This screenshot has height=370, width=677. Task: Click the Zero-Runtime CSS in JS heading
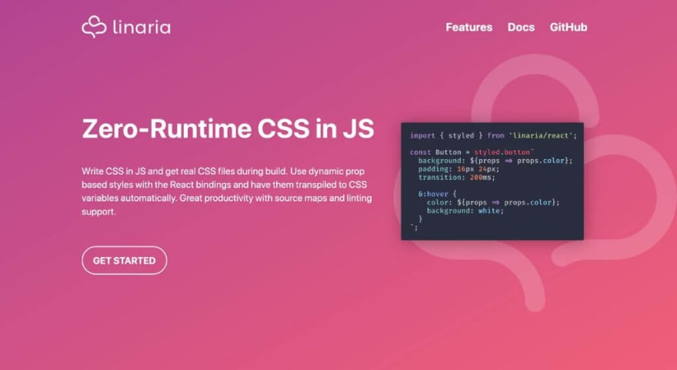pos(228,128)
